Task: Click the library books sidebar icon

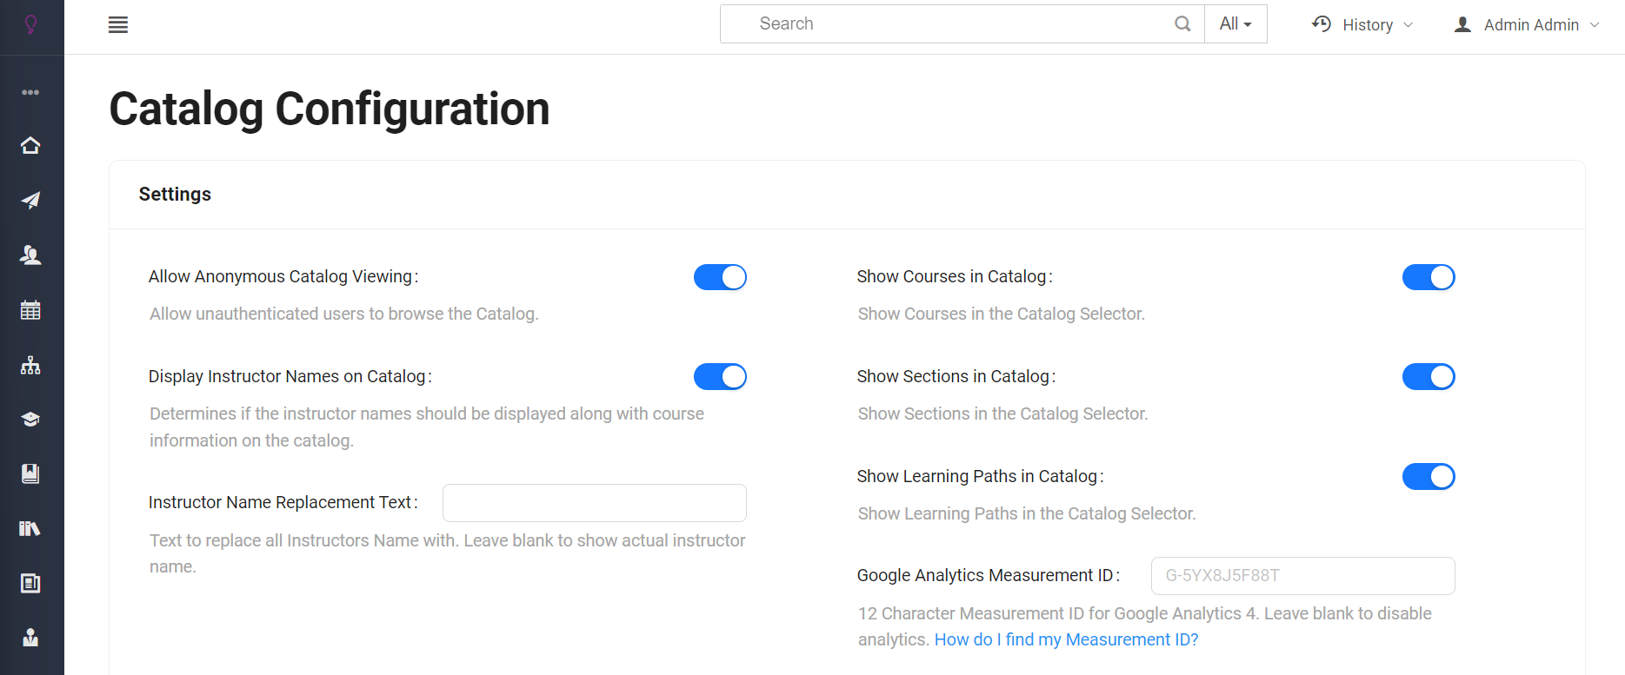Action: (30, 528)
